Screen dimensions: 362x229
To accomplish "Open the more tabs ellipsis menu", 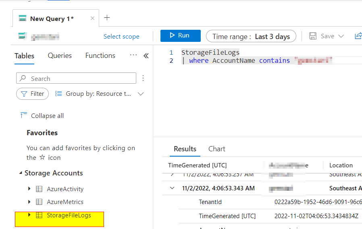I will coord(133,55).
